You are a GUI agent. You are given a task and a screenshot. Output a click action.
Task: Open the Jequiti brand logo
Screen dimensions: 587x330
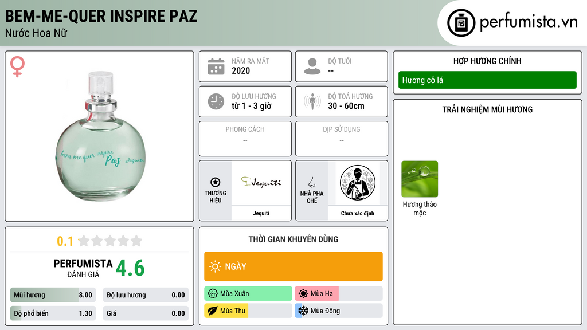point(261,182)
